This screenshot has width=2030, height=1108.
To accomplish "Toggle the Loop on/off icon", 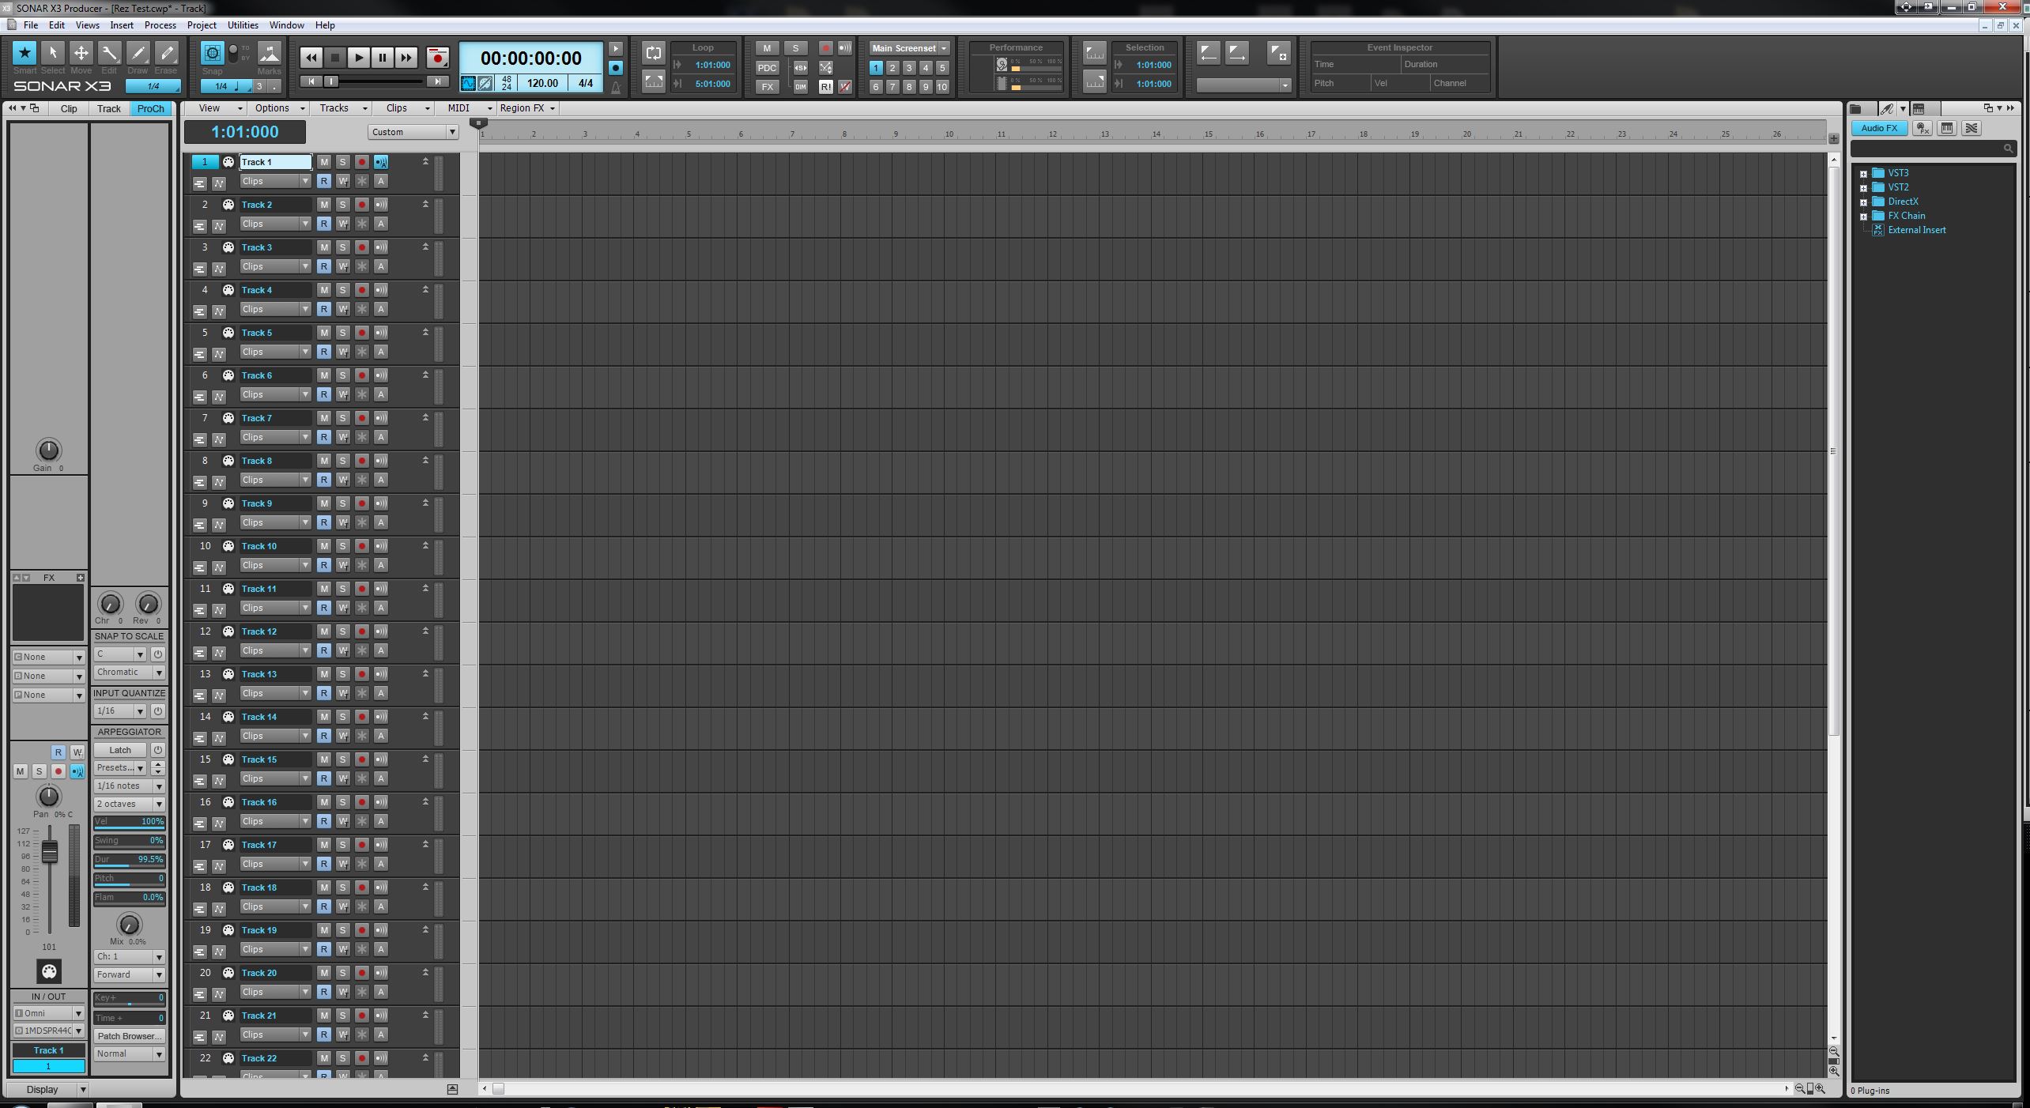I will (x=653, y=53).
